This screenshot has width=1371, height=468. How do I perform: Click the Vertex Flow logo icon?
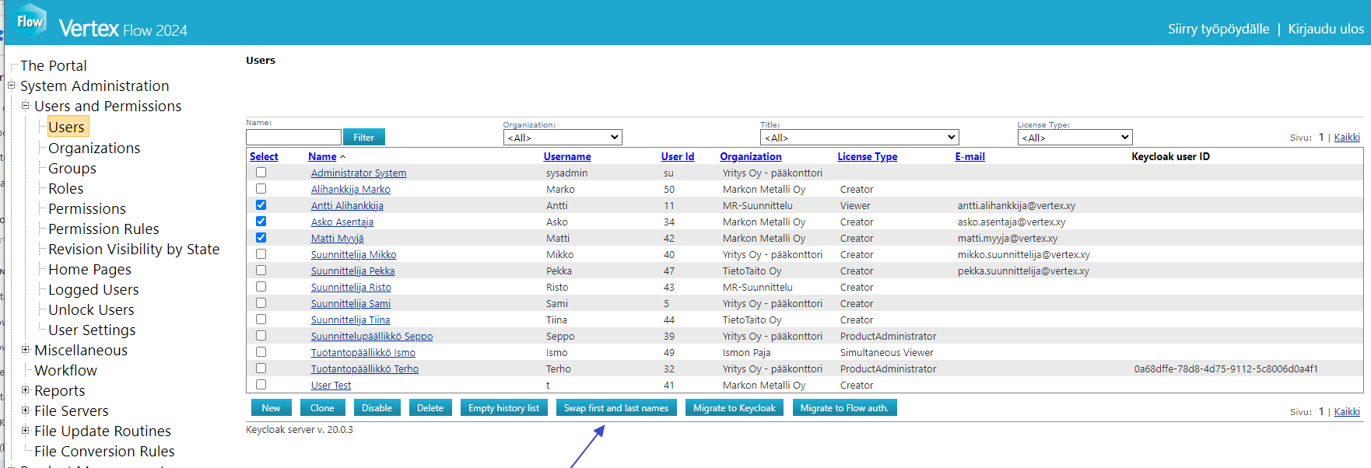31,21
